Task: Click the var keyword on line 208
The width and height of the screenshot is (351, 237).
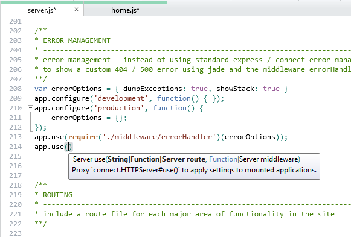Action: click(x=40, y=89)
